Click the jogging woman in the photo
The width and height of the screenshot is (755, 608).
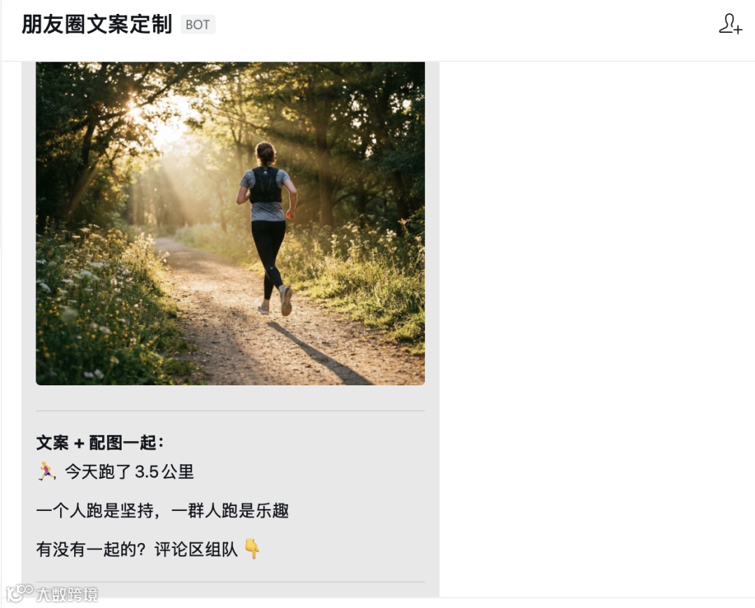pos(266,226)
